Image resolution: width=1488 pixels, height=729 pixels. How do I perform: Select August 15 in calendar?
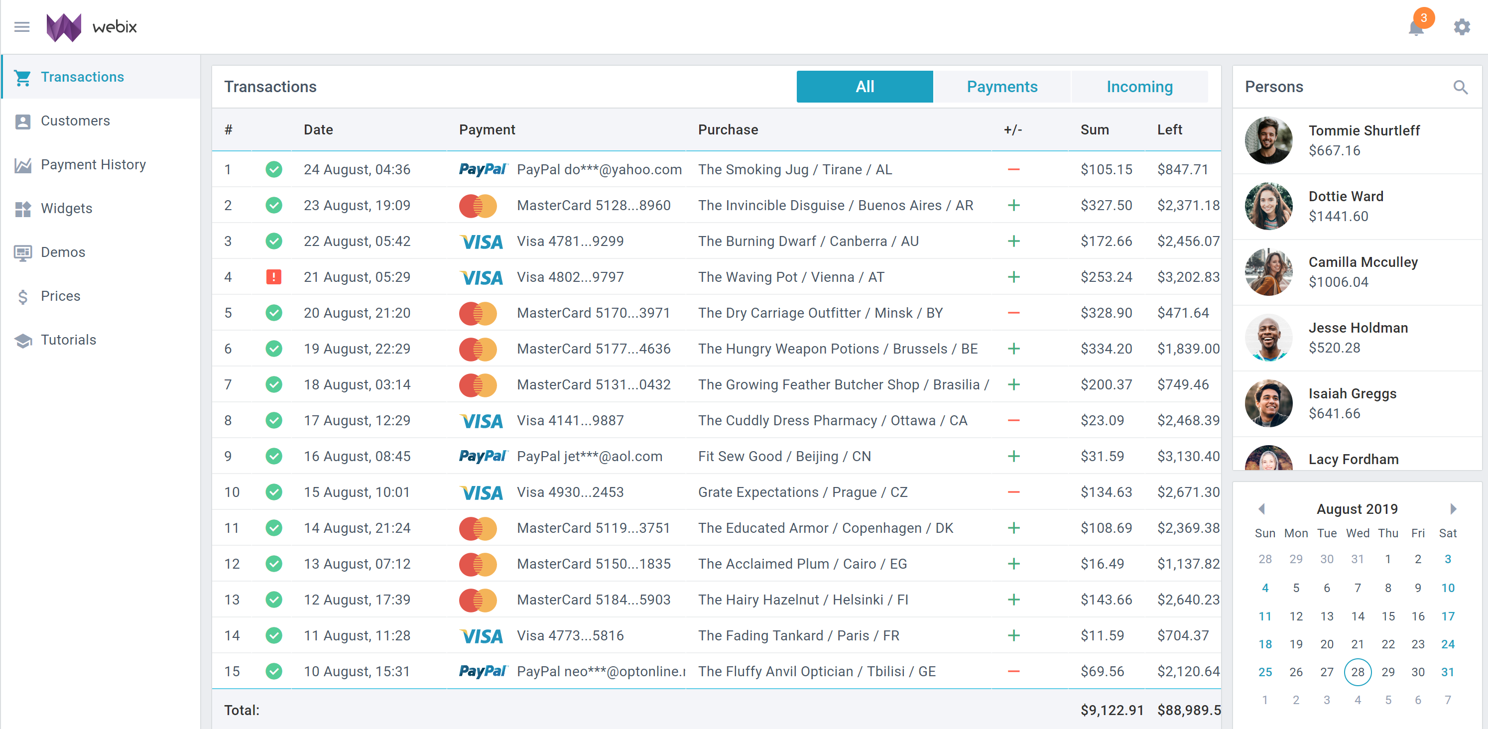pos(1387,616)
